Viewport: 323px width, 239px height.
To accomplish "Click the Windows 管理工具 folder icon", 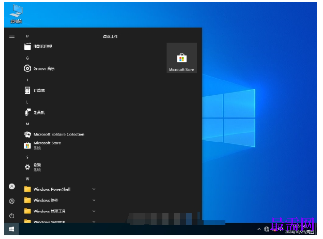I will click(x=27, y=211).
